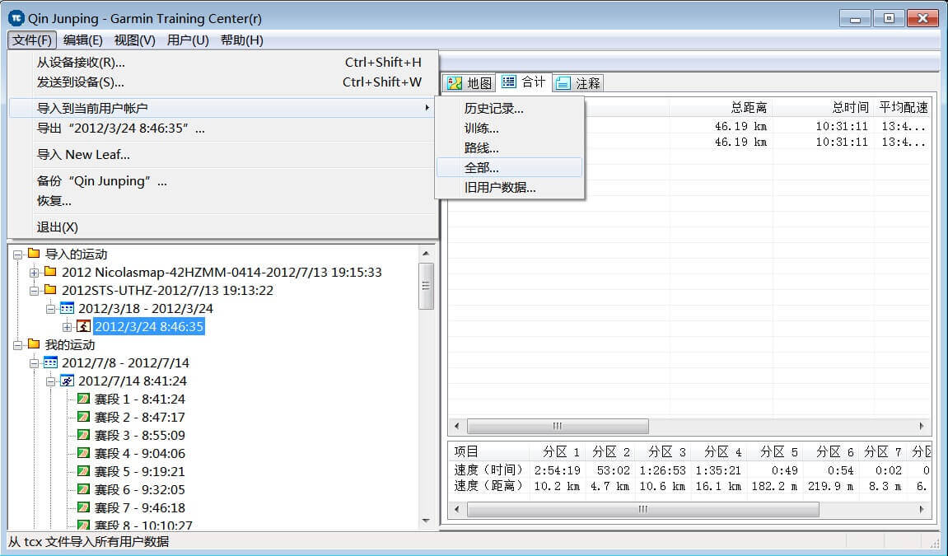Click the lap icon for 赛段 5
The width and height of the screenshot is (948, 556).
[x=83, y=471]
